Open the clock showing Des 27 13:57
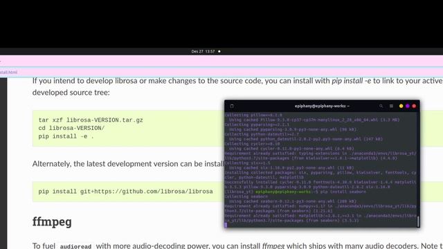 coord(203,51)
